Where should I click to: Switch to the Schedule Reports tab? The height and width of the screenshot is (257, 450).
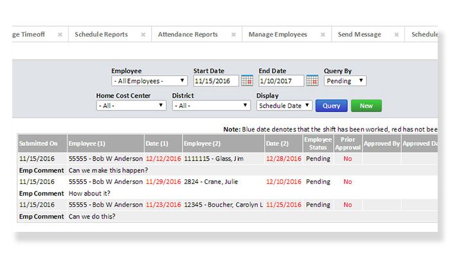tap(101, 35)
